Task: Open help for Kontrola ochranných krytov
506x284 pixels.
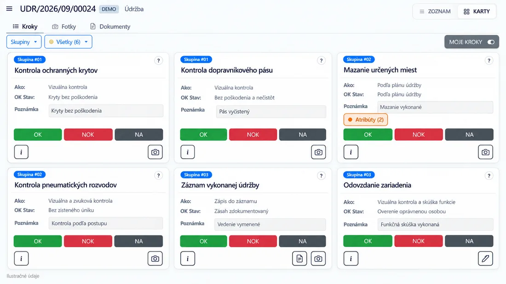Action: [158, 61]
